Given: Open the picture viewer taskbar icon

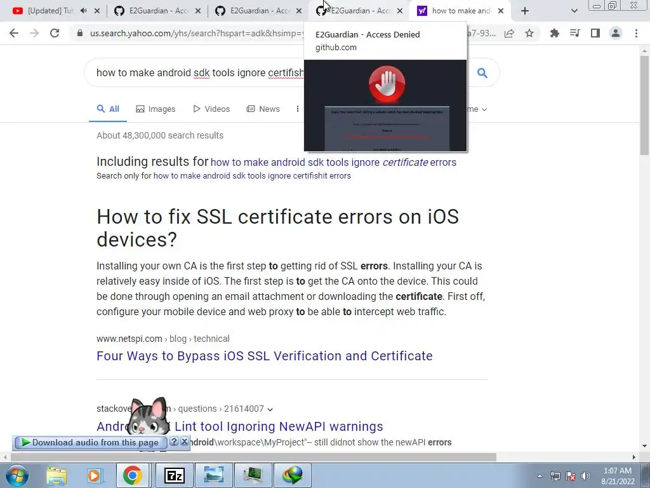Looking at the screenshot, I should [214, 475].
